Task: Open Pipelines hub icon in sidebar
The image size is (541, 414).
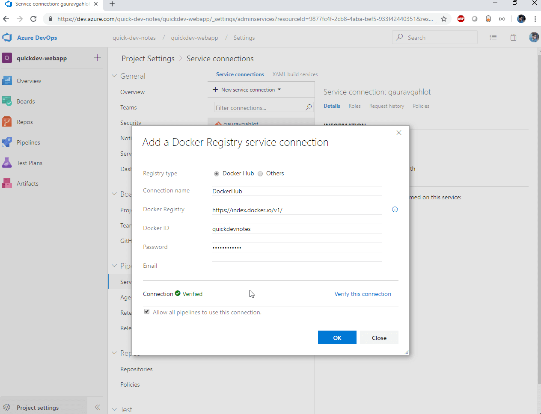Action: [7, 142]
